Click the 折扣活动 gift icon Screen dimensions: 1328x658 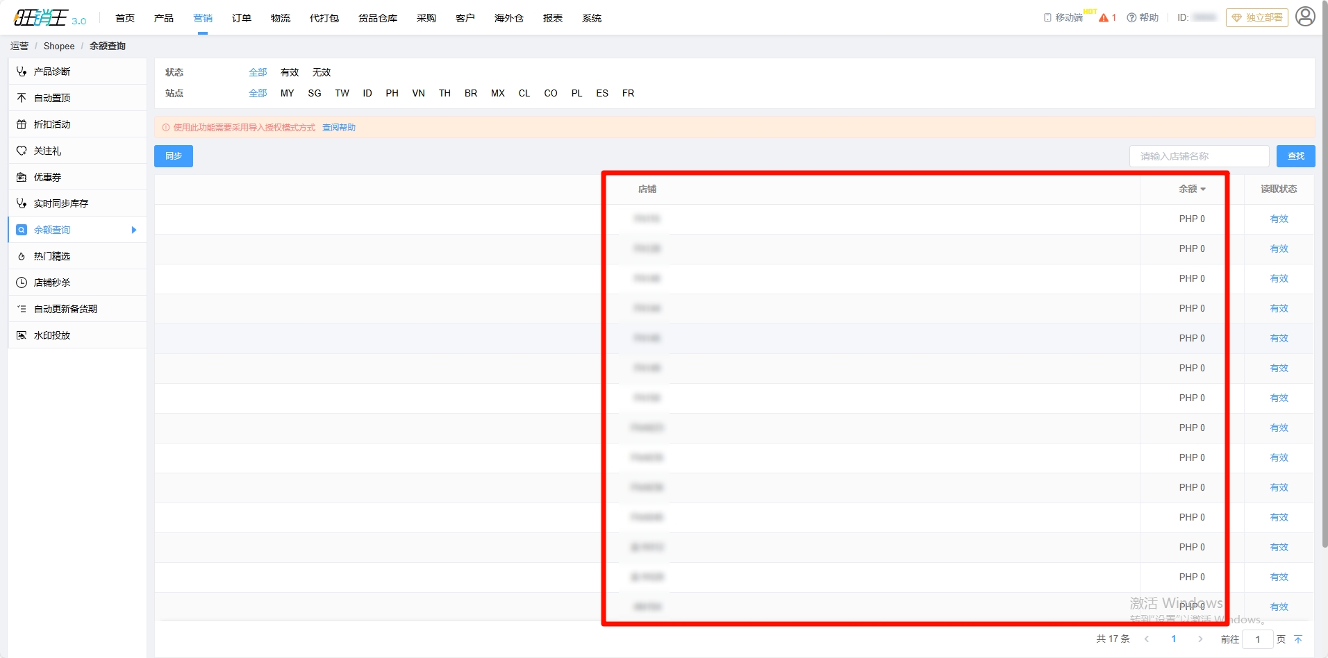tap(22, 124)
